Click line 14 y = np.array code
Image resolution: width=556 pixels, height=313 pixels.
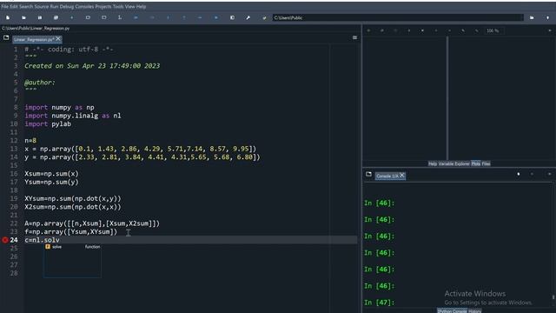142,157
